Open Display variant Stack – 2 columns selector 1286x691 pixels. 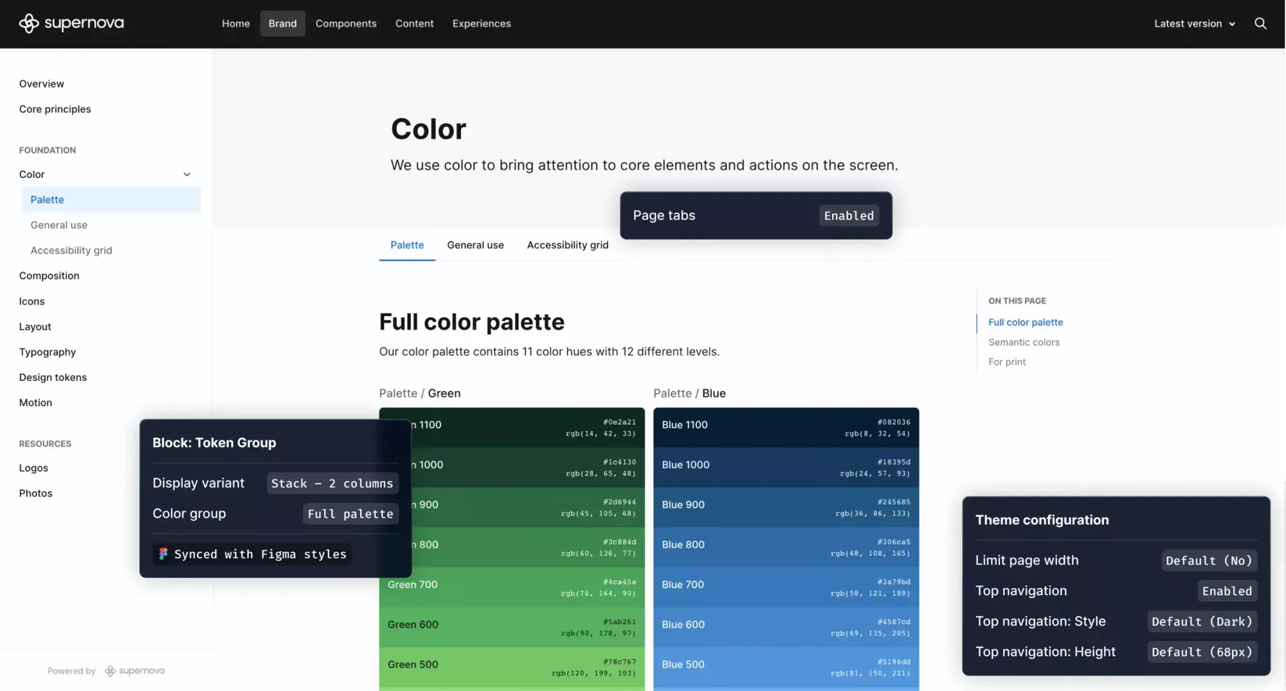click(332, 484)
